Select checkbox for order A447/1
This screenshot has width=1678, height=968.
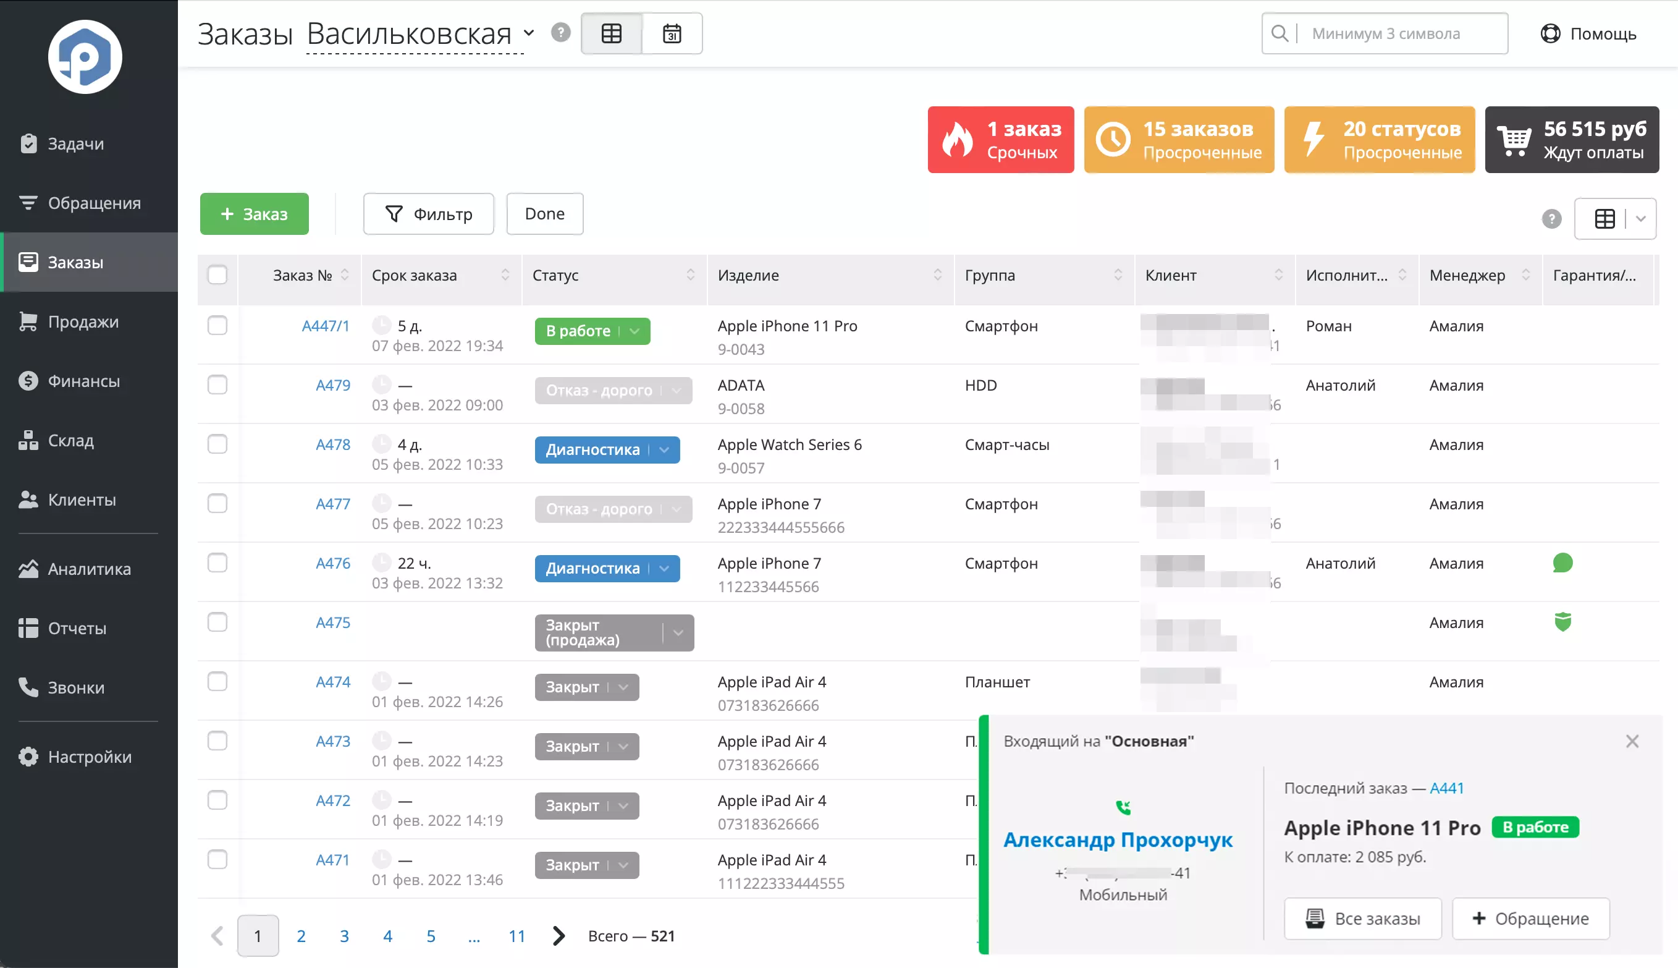[x=217, y=325]
